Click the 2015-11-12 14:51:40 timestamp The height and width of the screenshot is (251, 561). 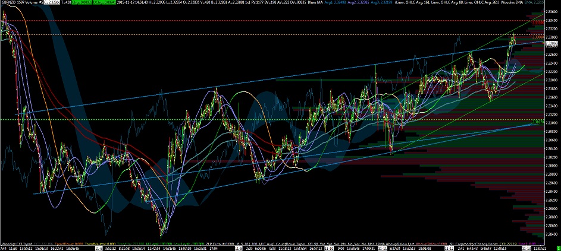(x=133, y=2)
